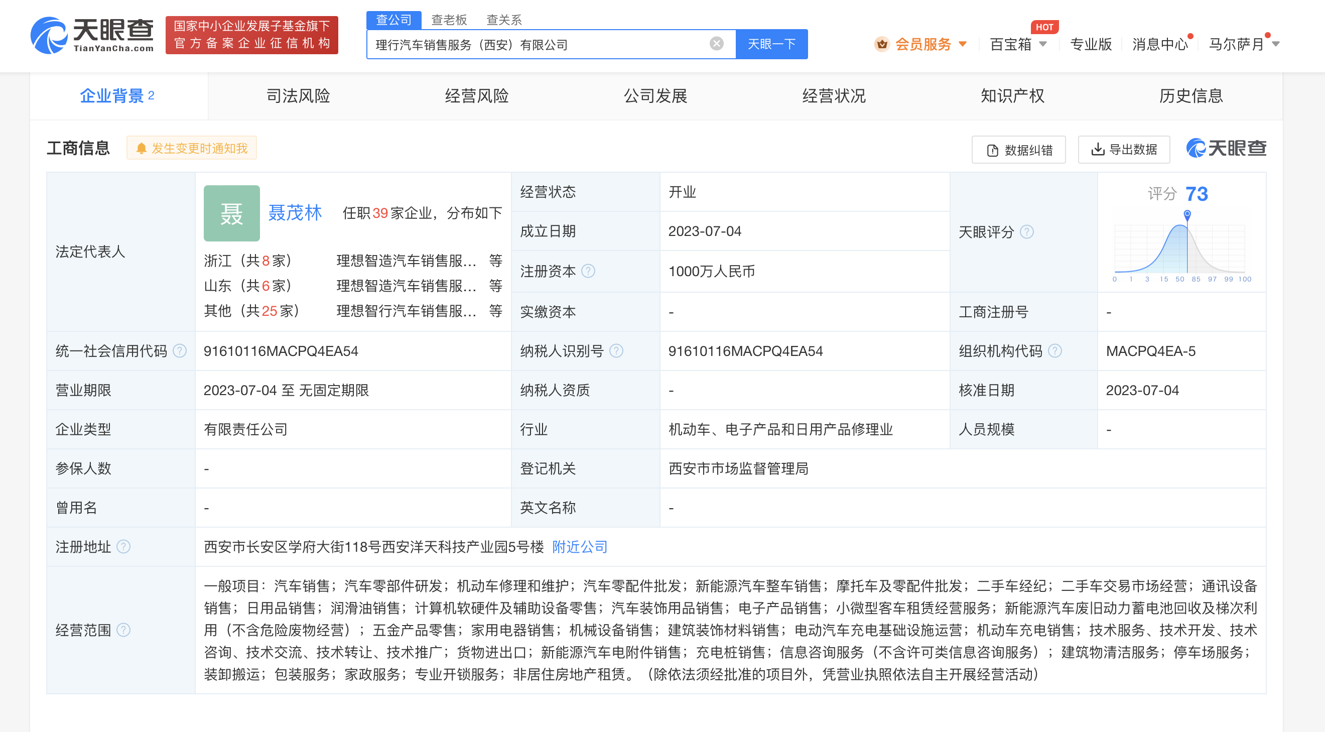Click credit code 91610116MACPQ4EA54 under 统一社会信用代码
The width and height of the screenshot is (1325, 732).
(x=281, y=351)
